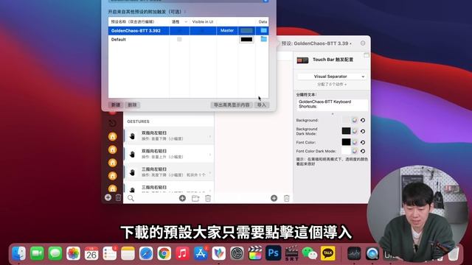This screenshot has height=265, width=472.
Task: Click the 分配了0个动作 + link
Action: 332,85
